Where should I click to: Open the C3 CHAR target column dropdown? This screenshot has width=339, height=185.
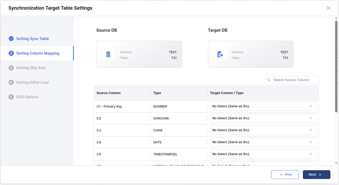point(263,130)
